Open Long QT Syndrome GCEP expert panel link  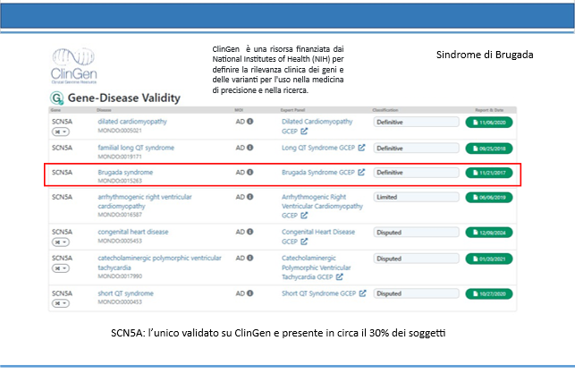point(318,148)
